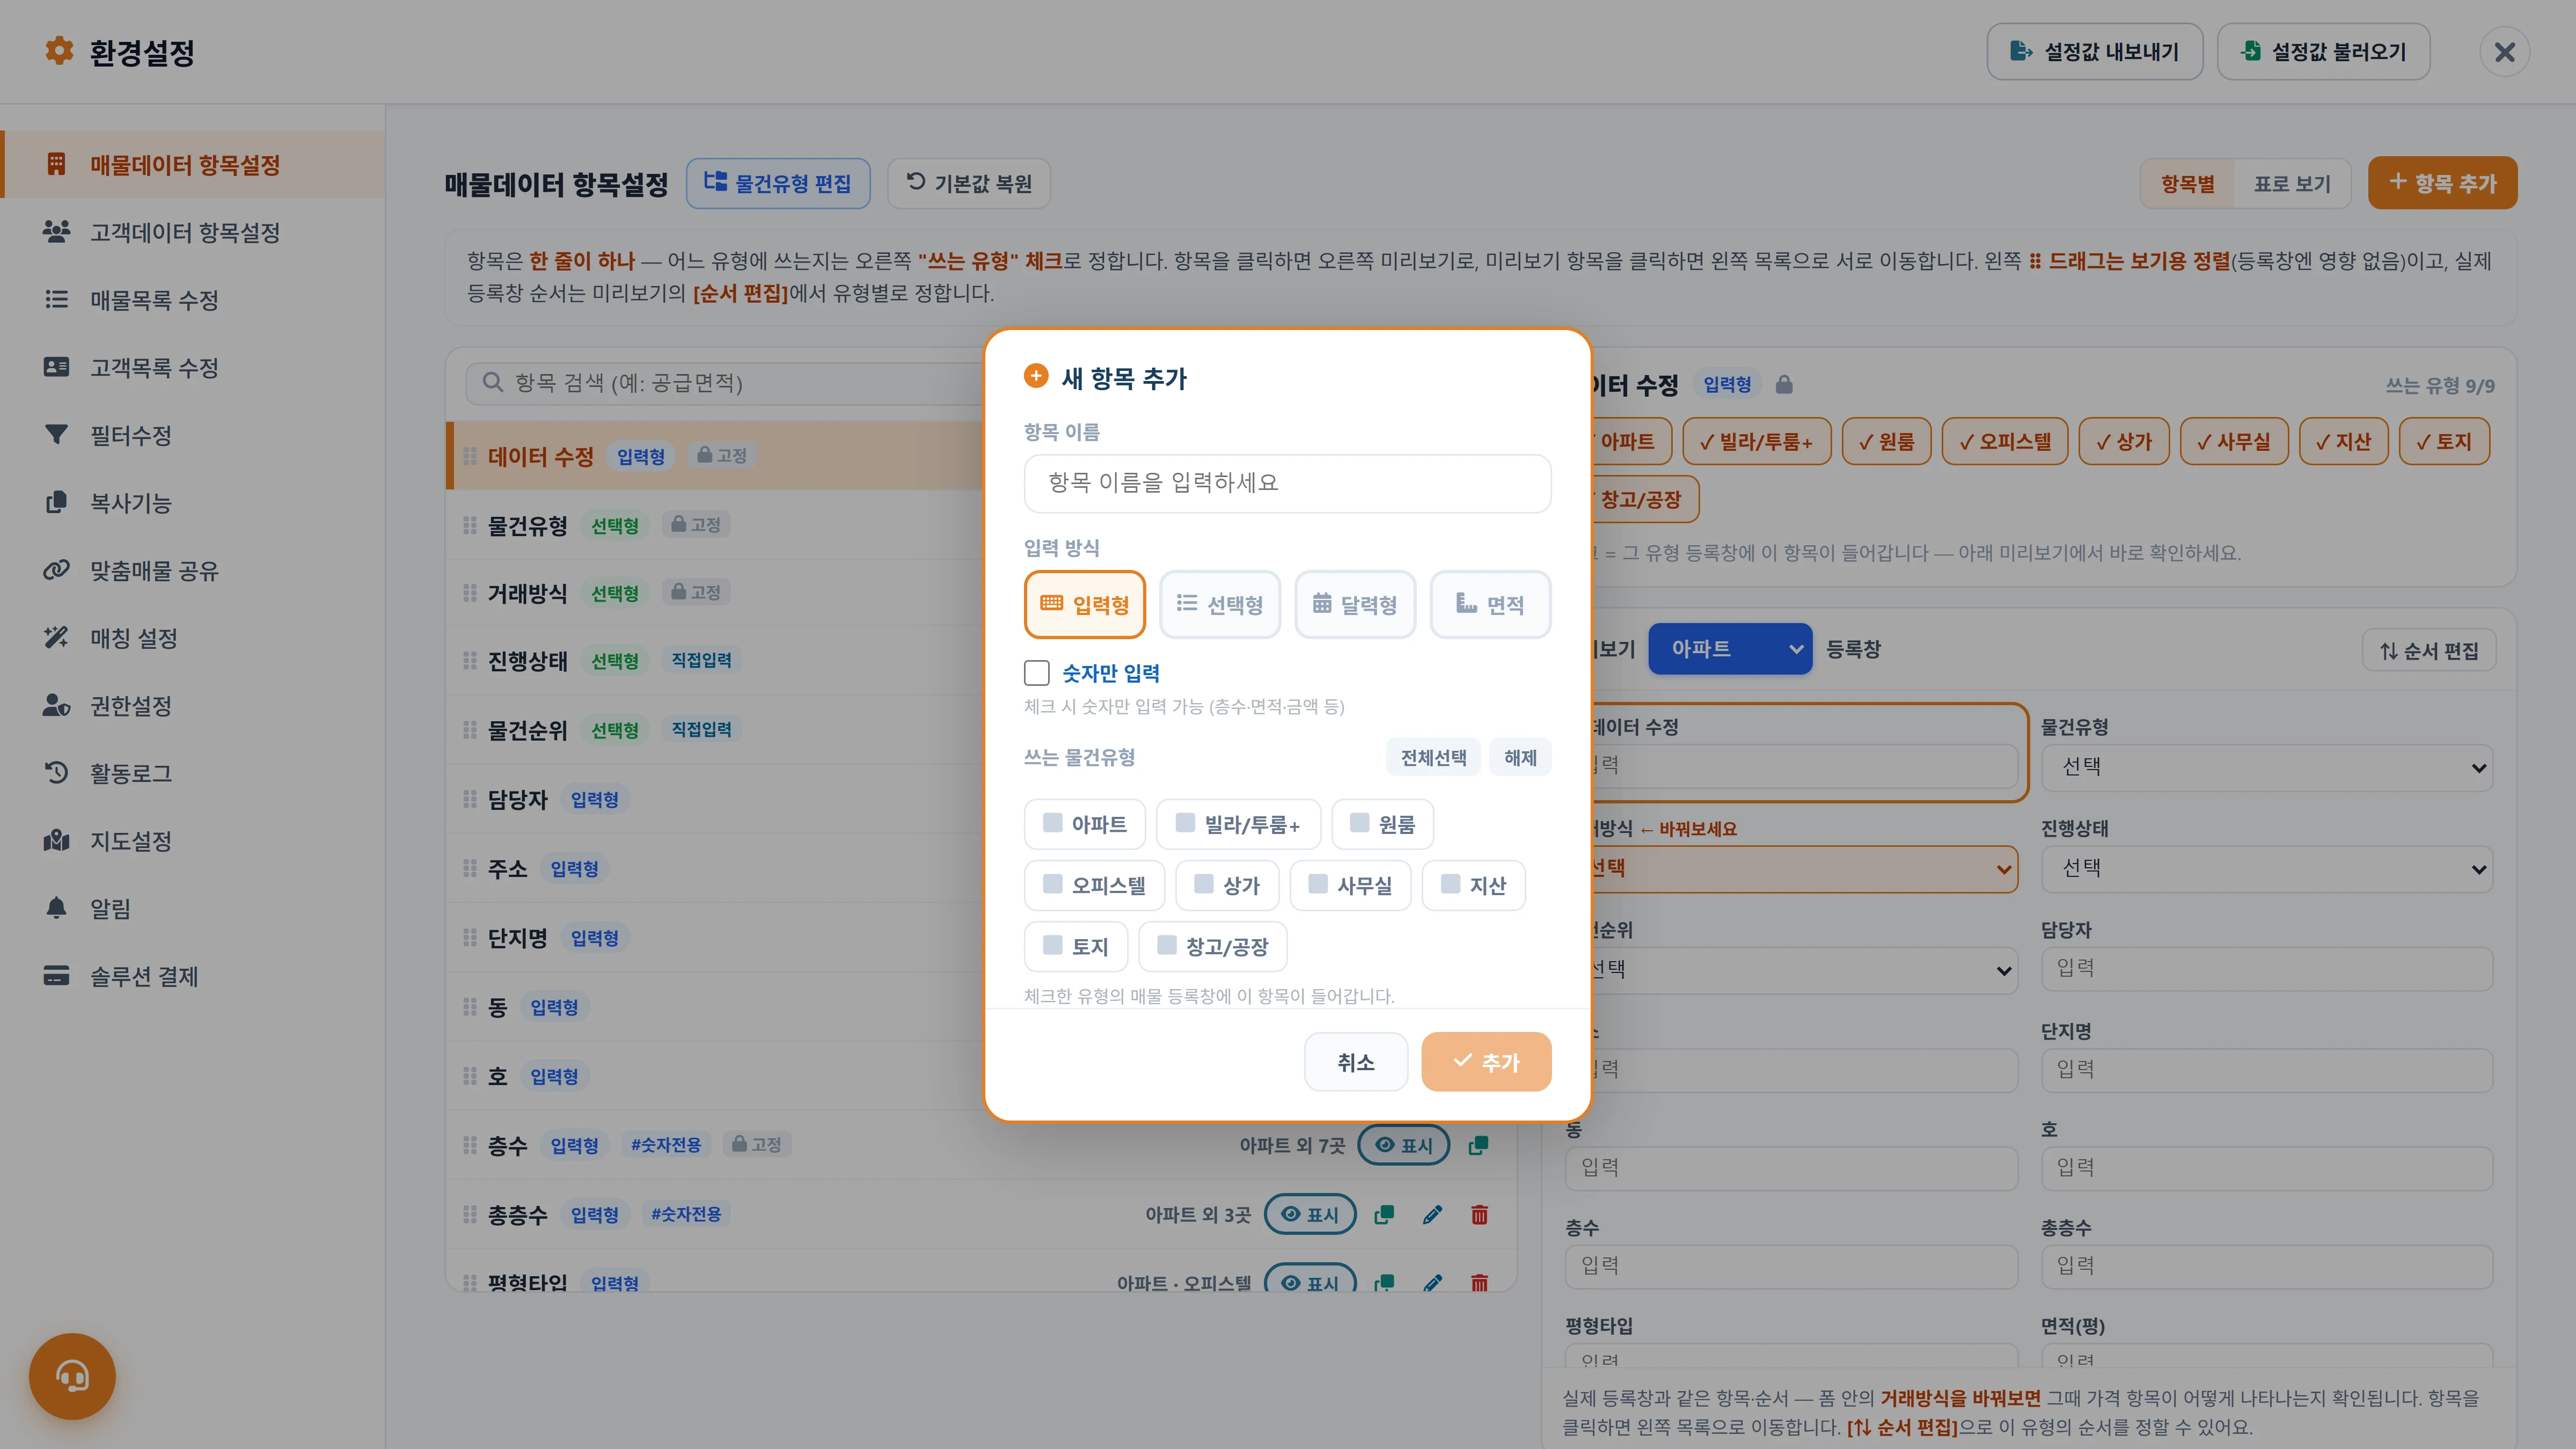Open the 물건유형 선택 dropdown in preview
2576x1449 pixels.
[x=2266, y=767]
